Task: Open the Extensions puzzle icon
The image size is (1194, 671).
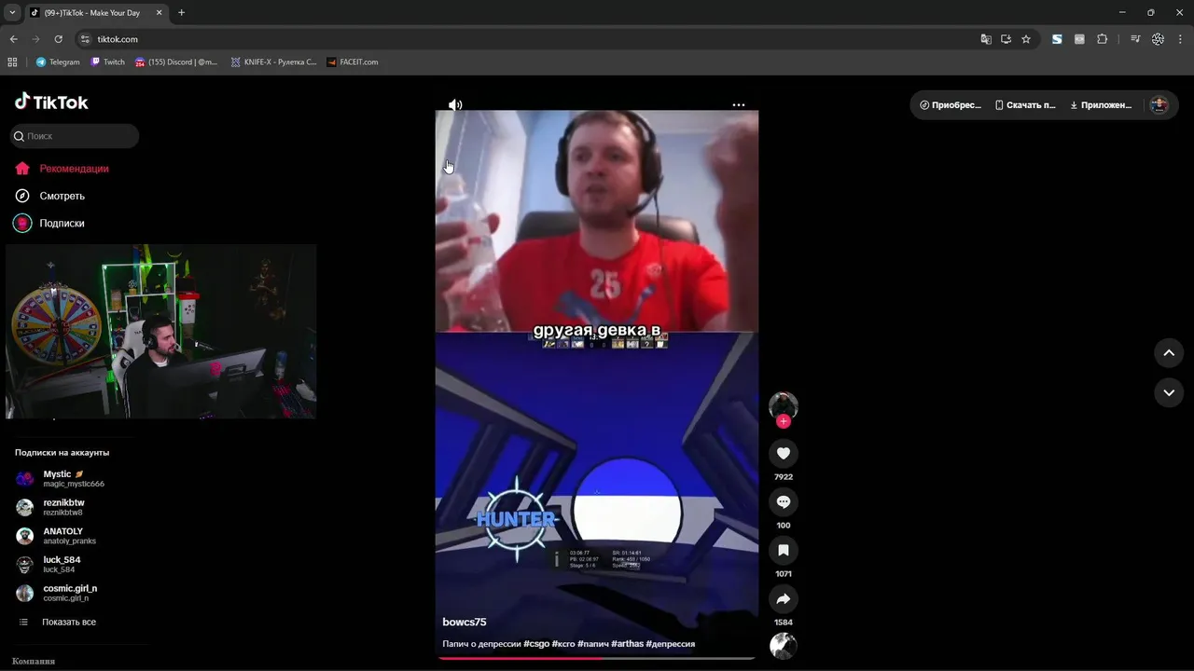Action: [x=1103, y=39]
